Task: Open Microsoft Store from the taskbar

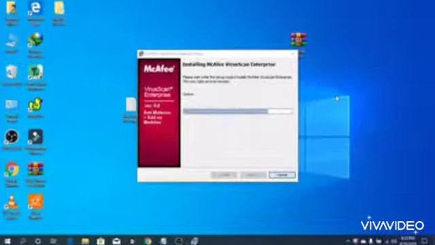Action: pos(101,241)
